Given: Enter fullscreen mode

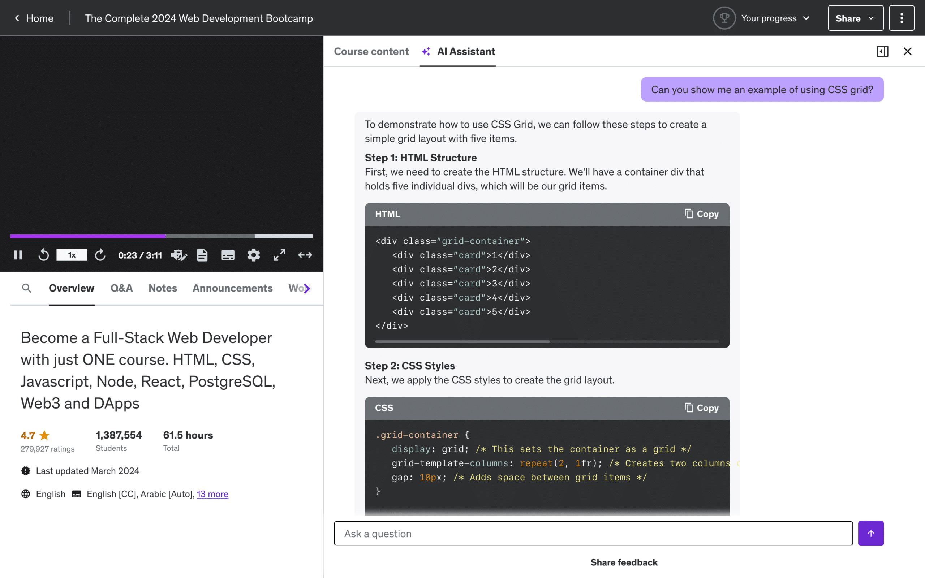Looking at the screenshot, I should [x=279, y=255].
